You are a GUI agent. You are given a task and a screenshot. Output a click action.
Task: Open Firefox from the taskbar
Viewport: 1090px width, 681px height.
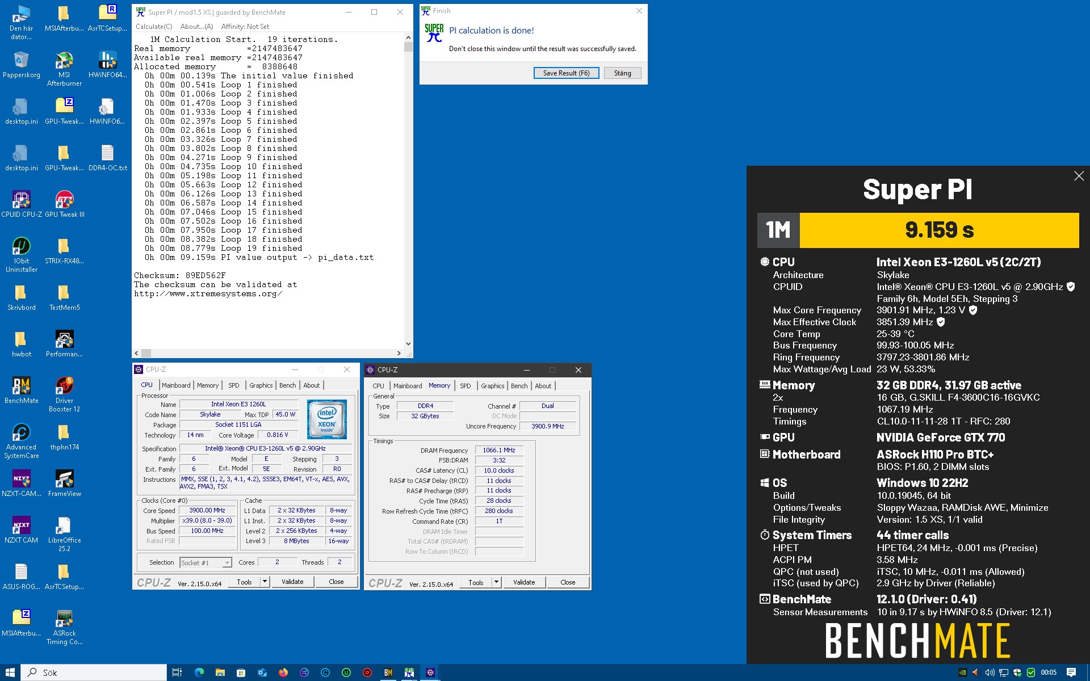(283, 672)
